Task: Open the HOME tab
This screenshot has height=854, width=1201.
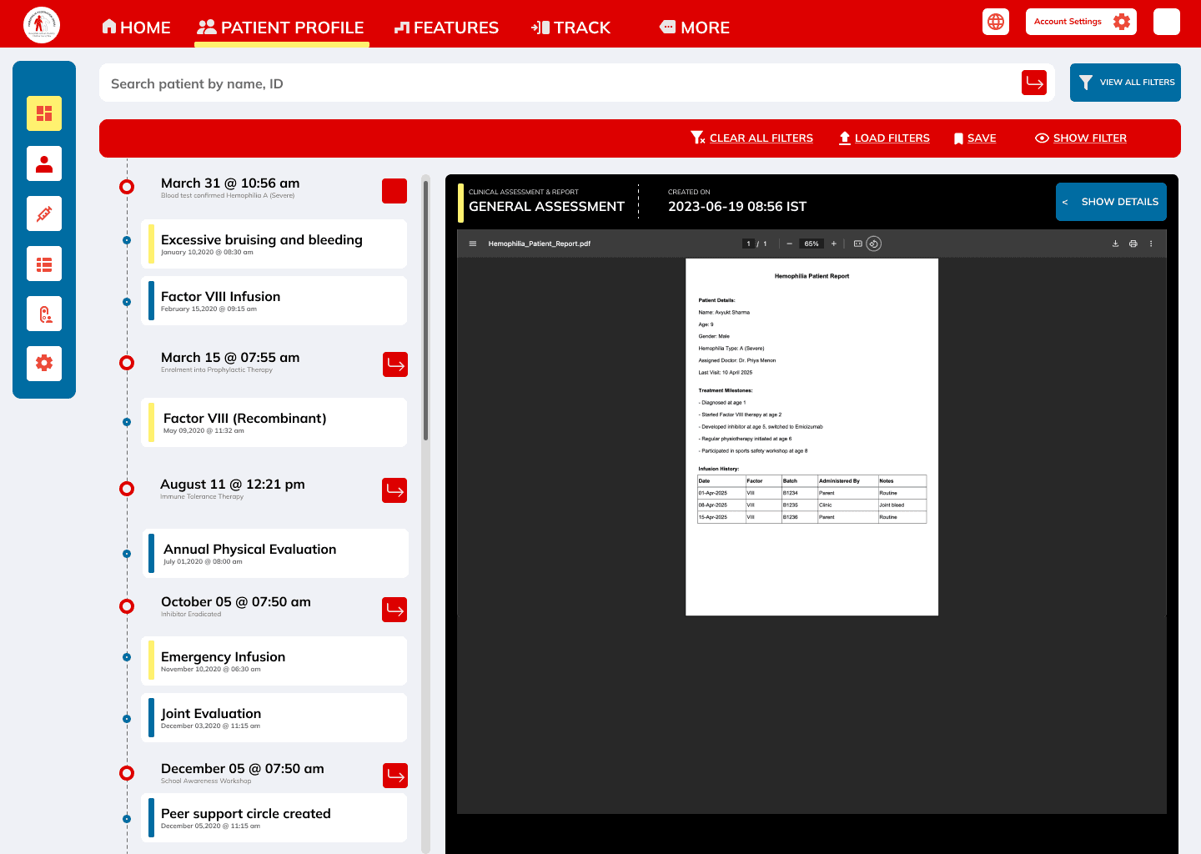Action: [x=136, y=28]
